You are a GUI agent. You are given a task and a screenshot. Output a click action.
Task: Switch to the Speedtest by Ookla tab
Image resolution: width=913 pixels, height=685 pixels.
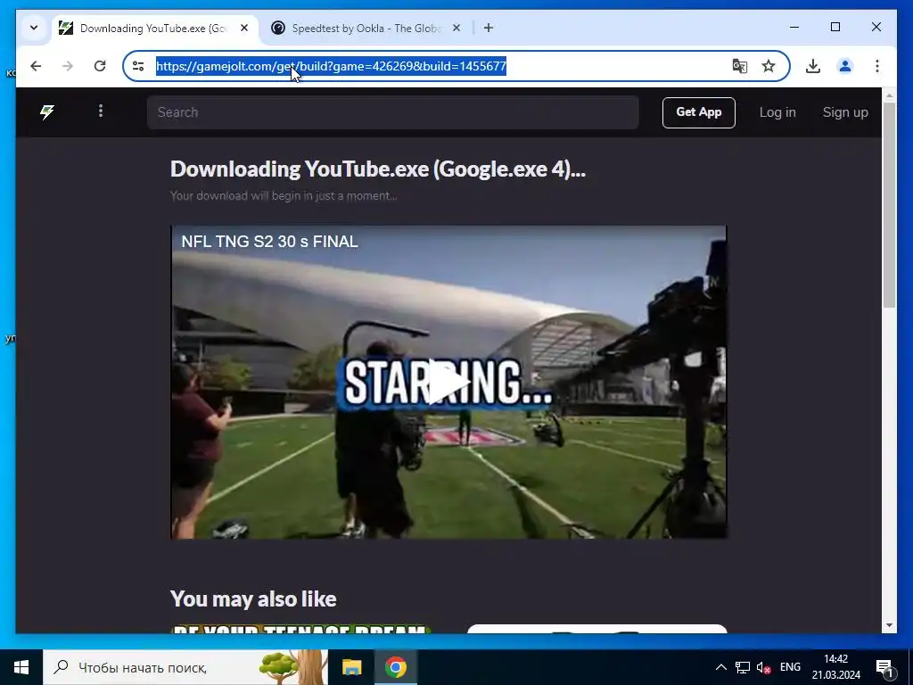coord(366,28)
